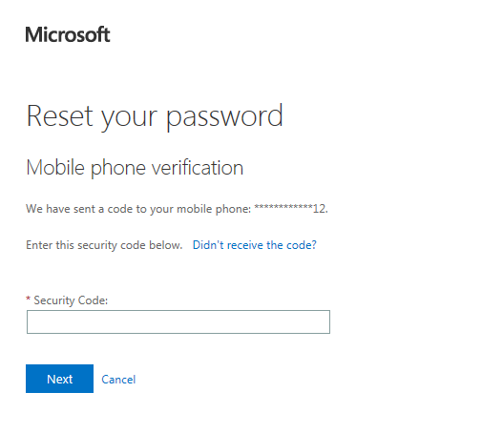Click the Microsoft logo

[x=68, y=34]
